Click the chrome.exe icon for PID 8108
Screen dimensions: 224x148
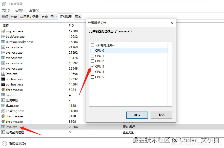[x=3, y=122]
